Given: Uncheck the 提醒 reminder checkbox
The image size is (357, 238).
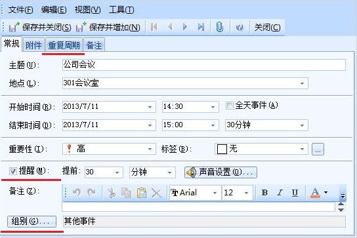Looking at the screenshot, I should [13, 171].
